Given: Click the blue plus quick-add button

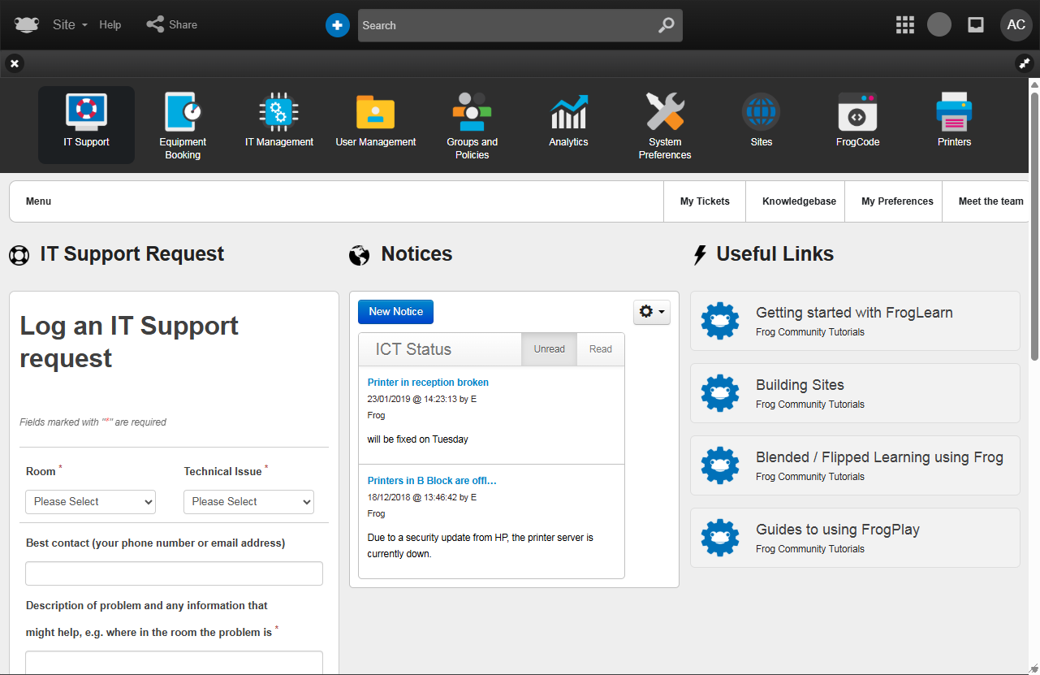Looking at the screenshot, I should pos(337,25).
